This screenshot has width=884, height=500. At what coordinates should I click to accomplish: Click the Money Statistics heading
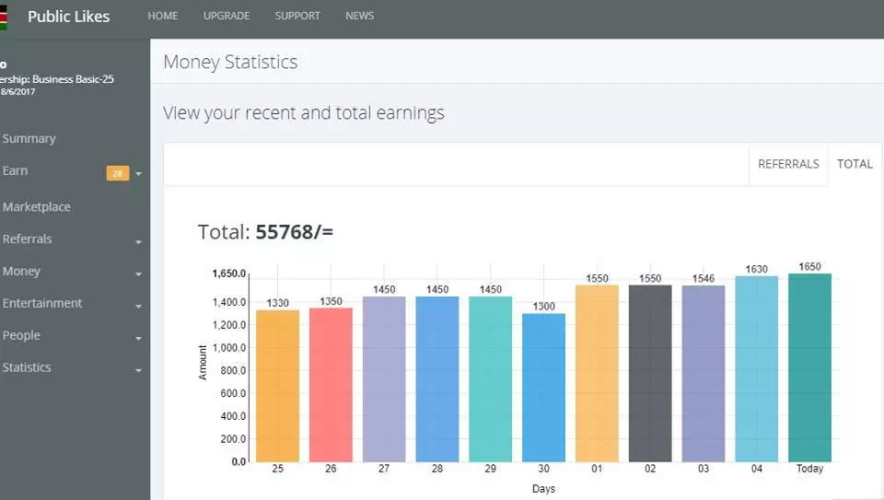coord(230,62)
